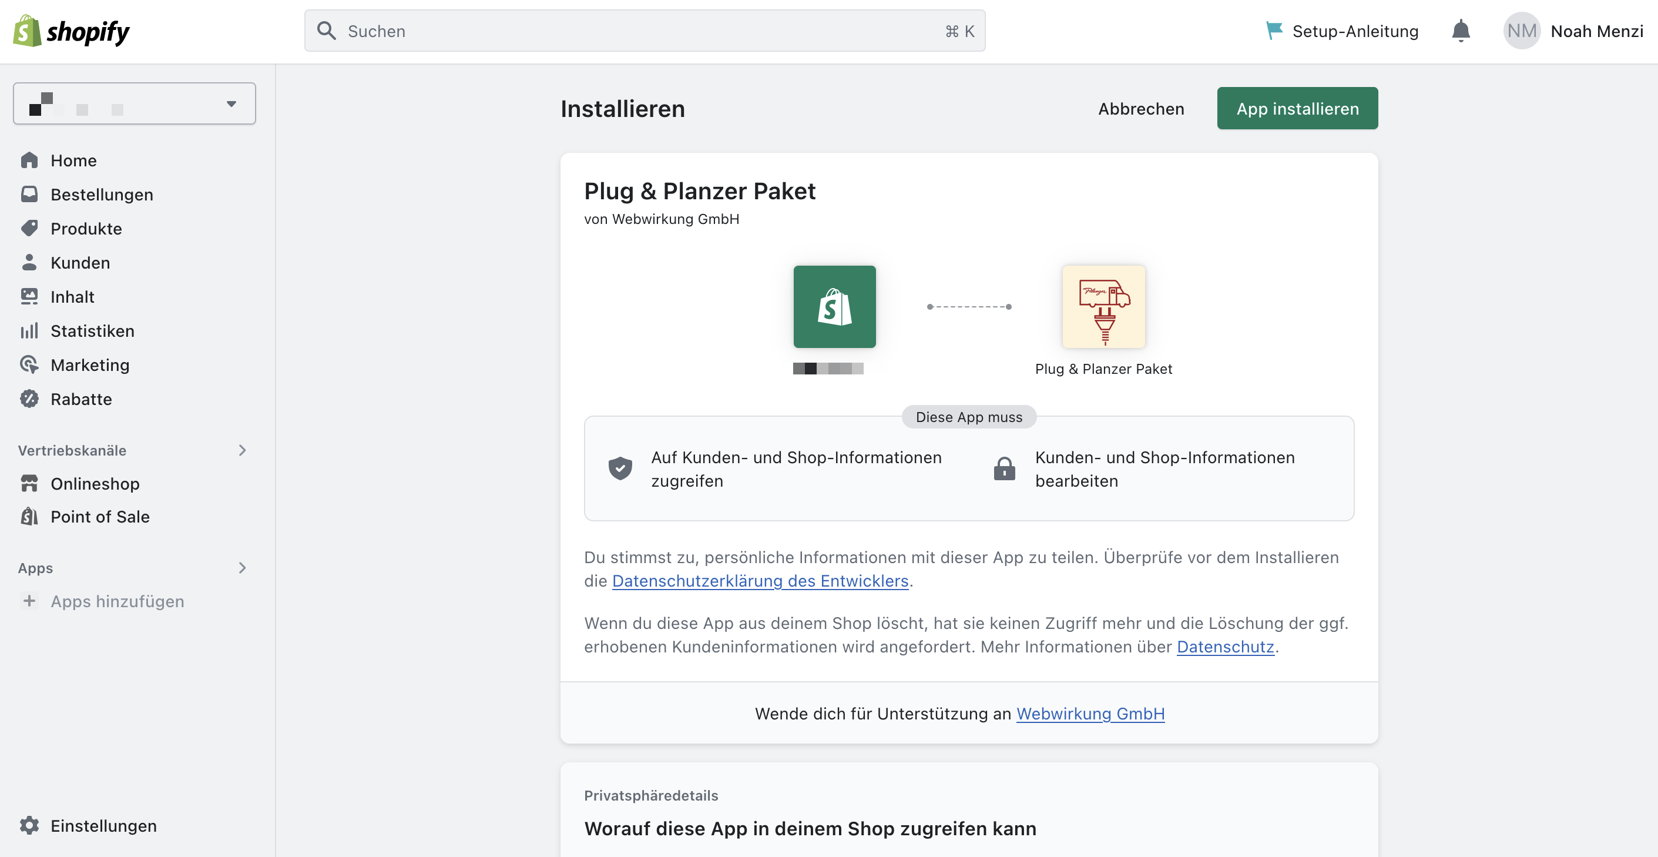This screenshot has height=857, width=1658.
Task: Select the Onlineshop storefront icon
Action: click(x=30, y=484)
